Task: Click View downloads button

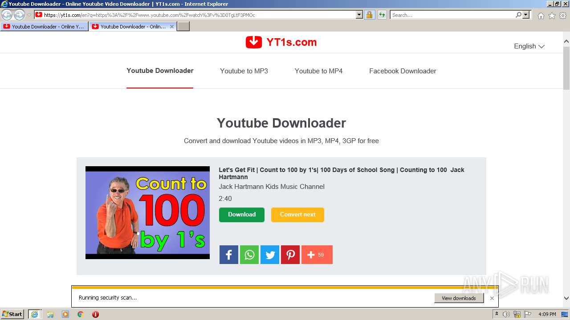Action: click(459, 298)
